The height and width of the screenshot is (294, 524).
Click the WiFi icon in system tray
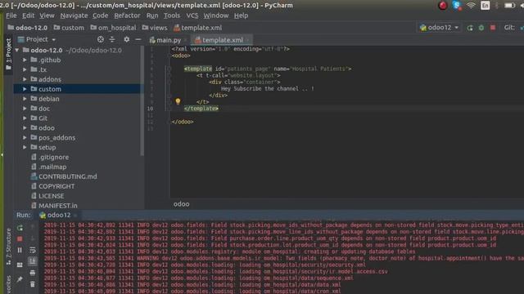tap(471, 6)
